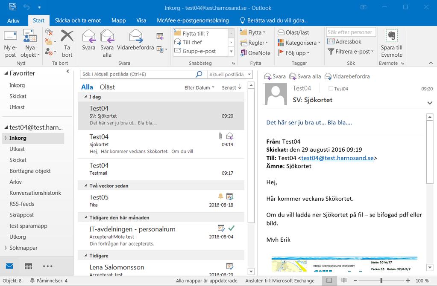Click send/receive icon in title bar
The width and height of the screenshot is (437, 286).
[12, 7]
